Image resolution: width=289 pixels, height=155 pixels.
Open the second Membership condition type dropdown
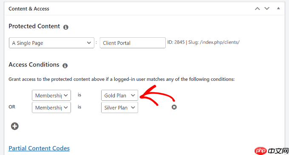click(x=51, y=108)
